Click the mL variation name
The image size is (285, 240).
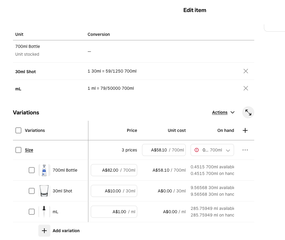(x=55, y=212)
